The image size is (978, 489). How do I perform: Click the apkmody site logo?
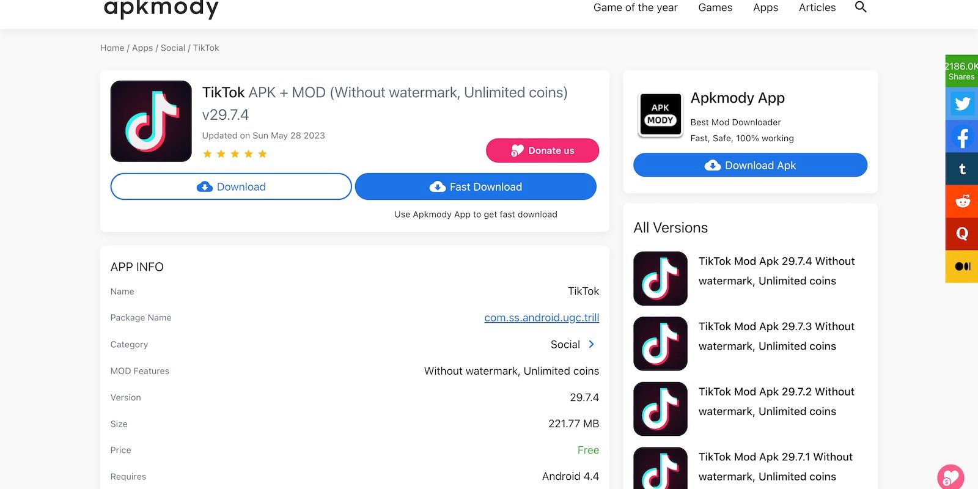click(161, 9)
